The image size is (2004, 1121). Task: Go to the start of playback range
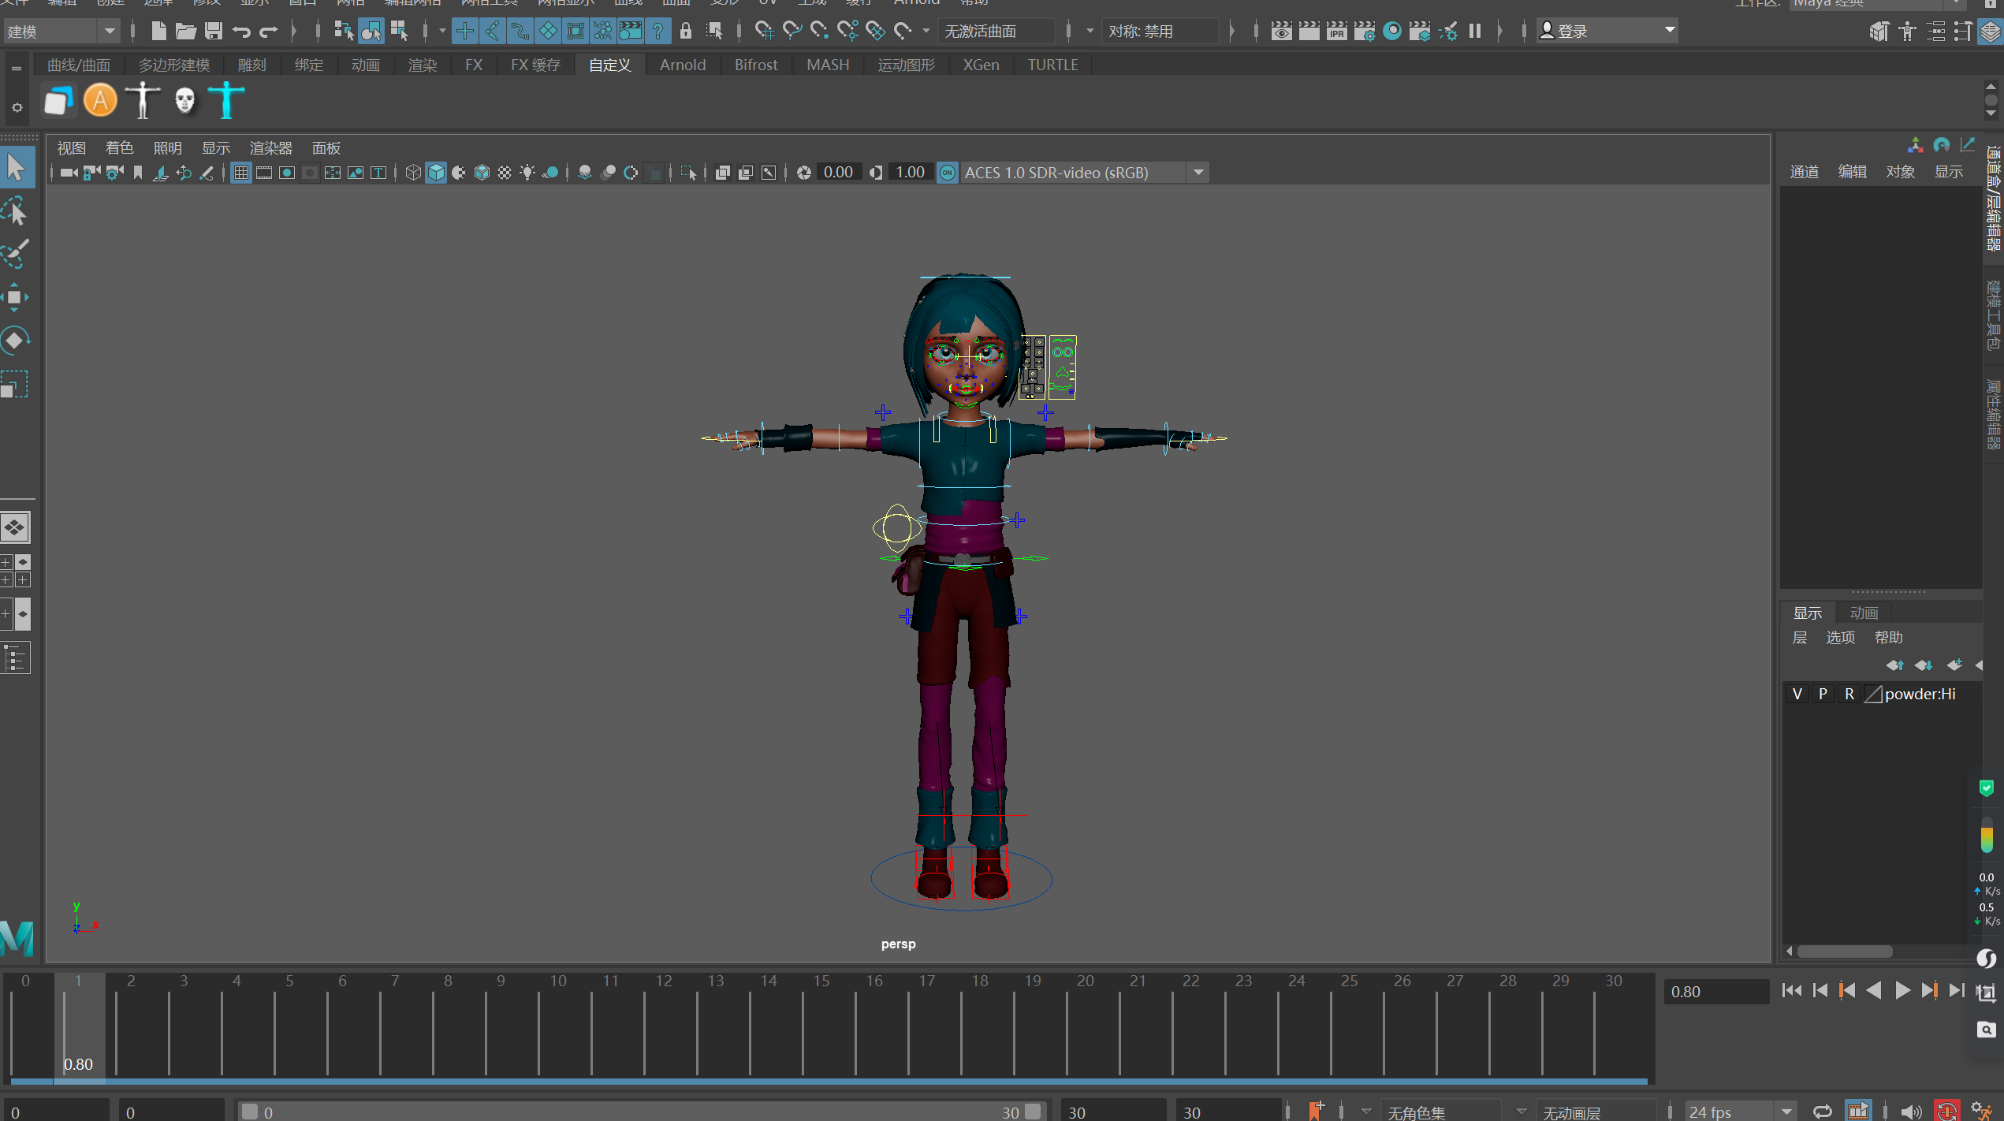tap(1791, 991)
